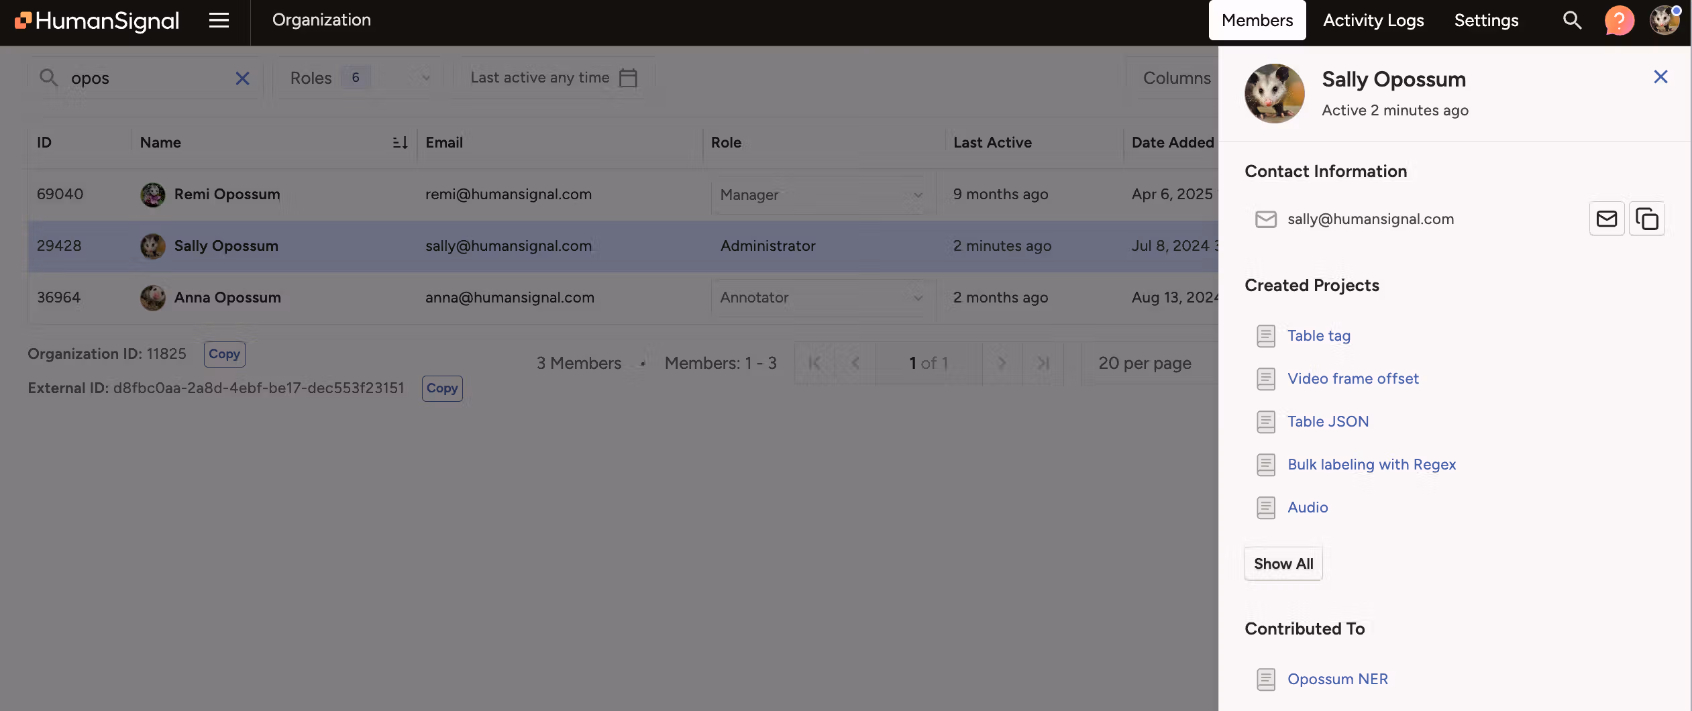This screenshot has width=1692, height=711.
Task: Click the sort icon on the Name column
Action: click(x=399, y=142)
